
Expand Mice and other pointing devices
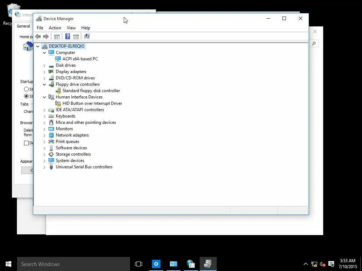44,122
